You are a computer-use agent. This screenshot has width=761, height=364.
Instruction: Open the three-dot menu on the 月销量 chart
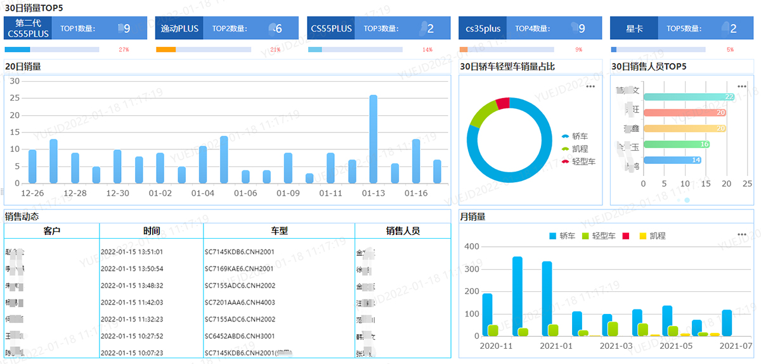[x=742, y=234]
